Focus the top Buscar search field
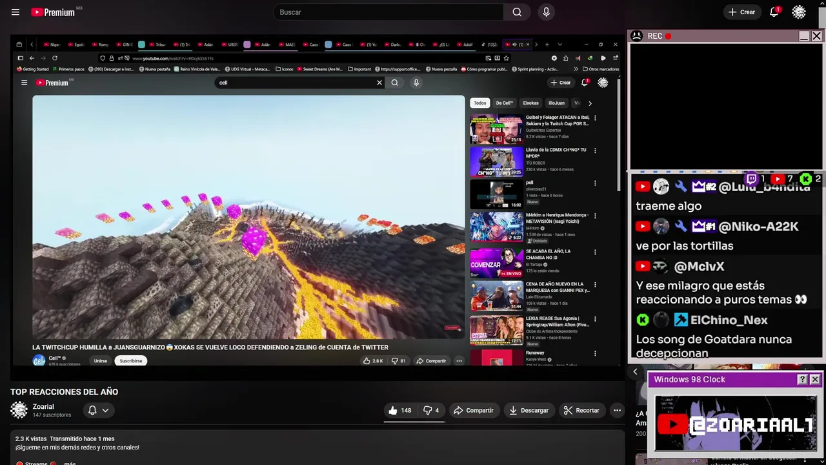826x465 pixels. tap(388, 12)
